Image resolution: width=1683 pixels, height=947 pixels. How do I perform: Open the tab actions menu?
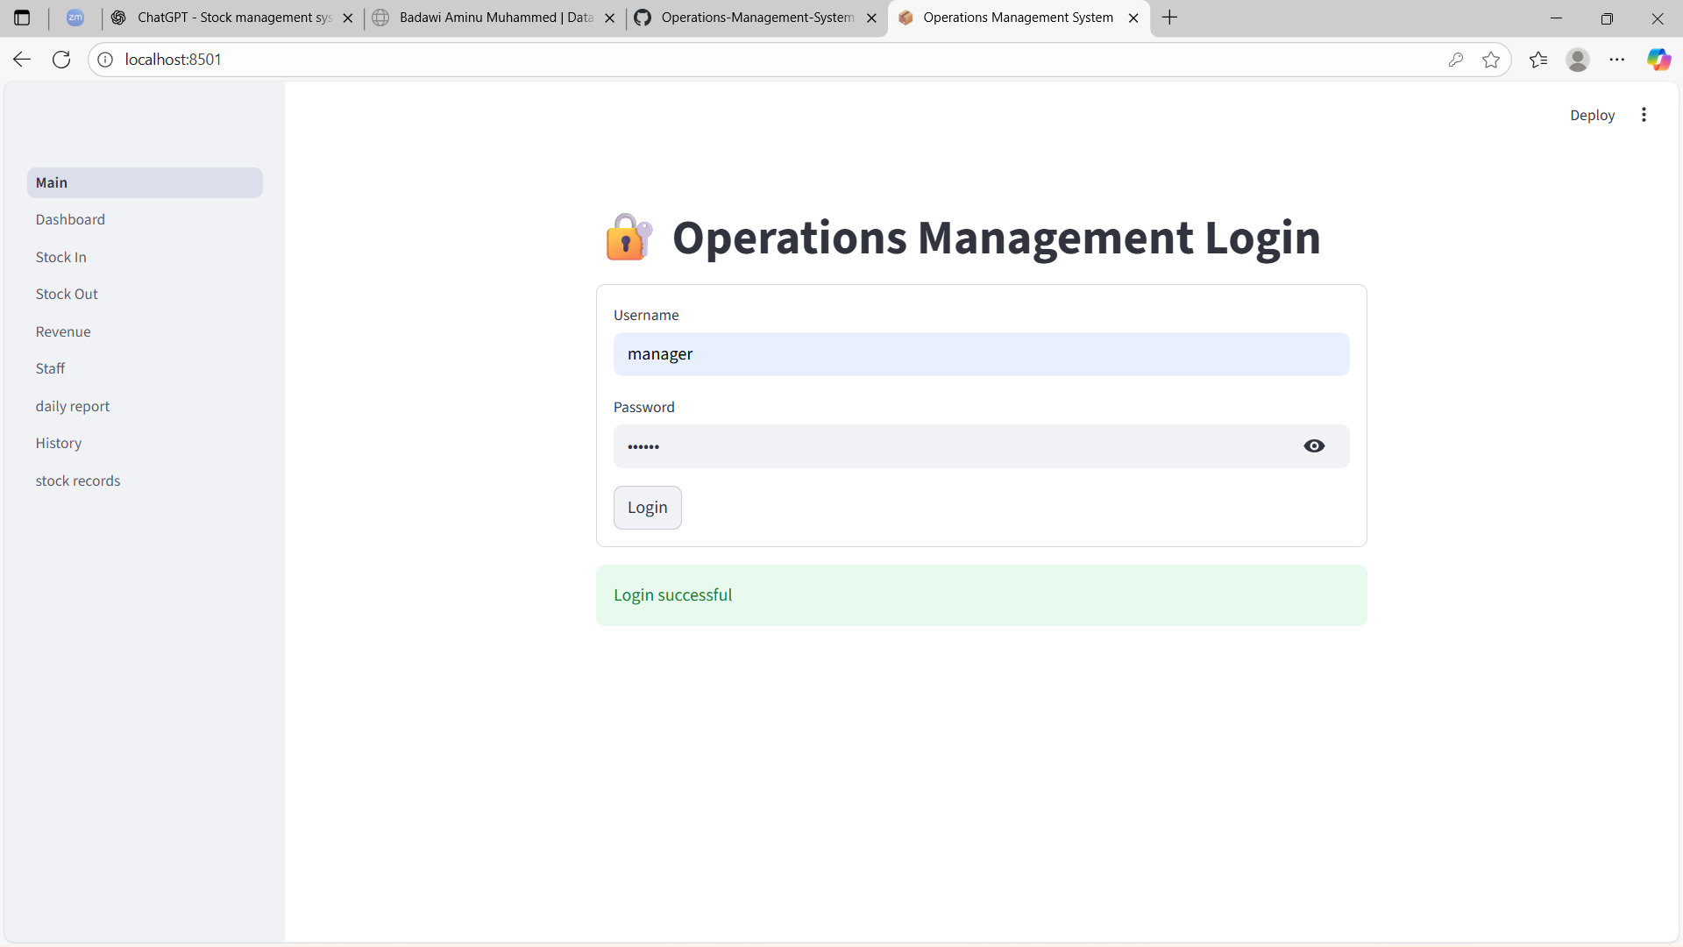tap(22, 18)
